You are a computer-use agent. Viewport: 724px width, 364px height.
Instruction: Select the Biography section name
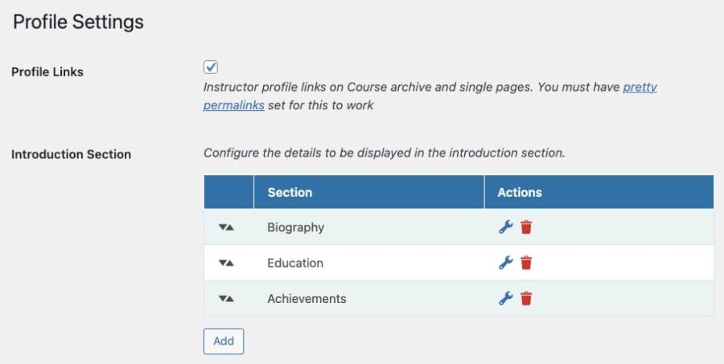[295, 227]
